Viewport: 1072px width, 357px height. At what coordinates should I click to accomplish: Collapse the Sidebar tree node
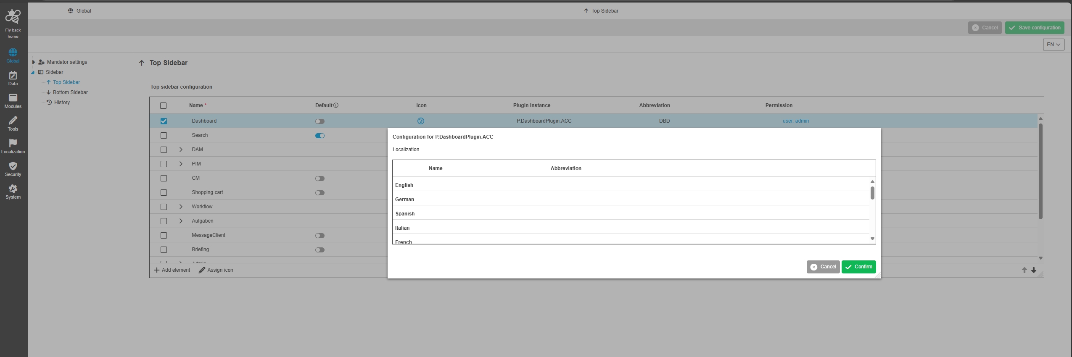point(33,73)
